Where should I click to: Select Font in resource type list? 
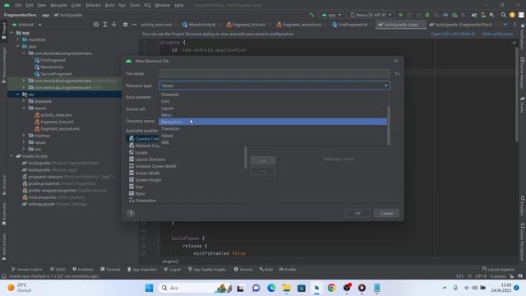coord(273,101)
